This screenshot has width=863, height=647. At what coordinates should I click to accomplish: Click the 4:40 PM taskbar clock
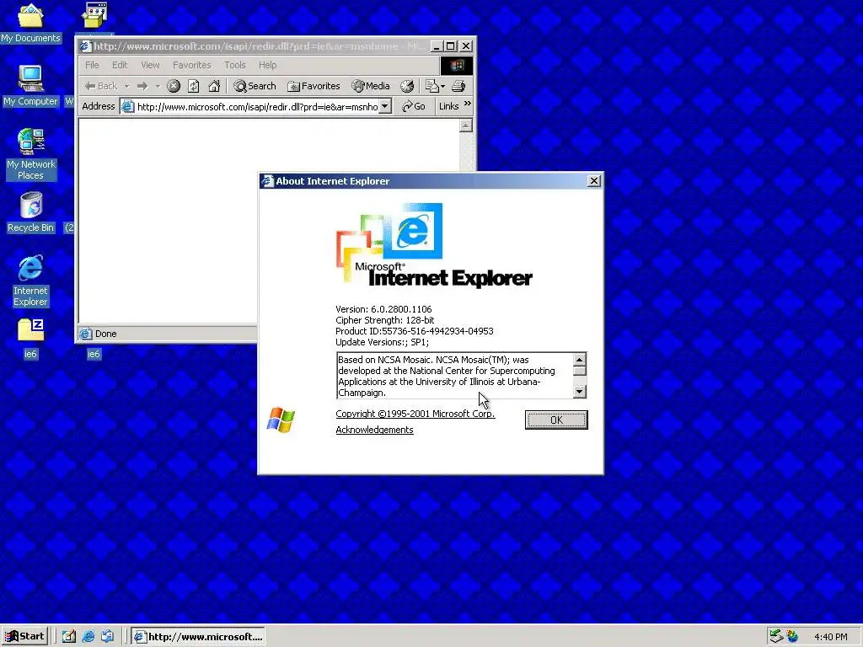(830, 637)
